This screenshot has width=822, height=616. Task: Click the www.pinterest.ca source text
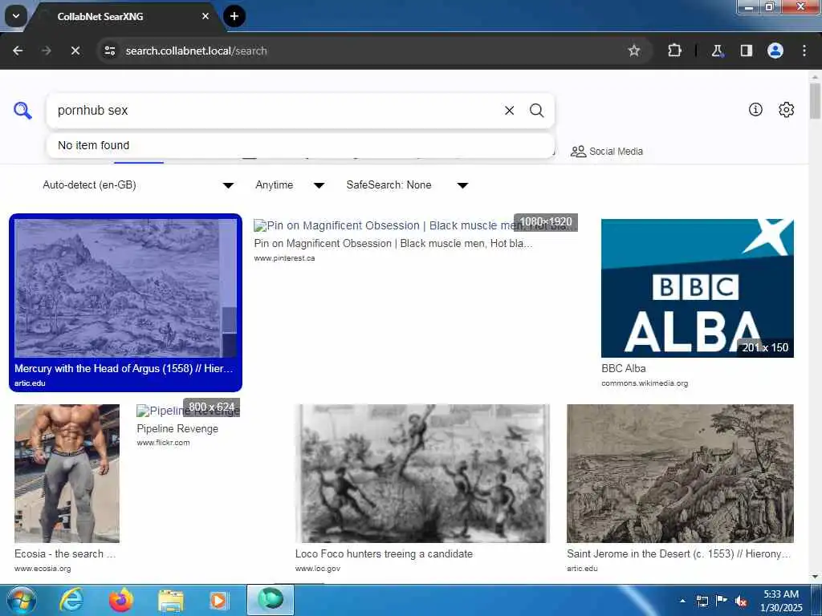click(x=284, y=258)
